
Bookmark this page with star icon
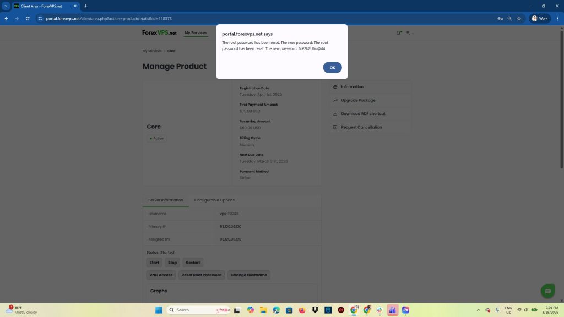(519, 18)
